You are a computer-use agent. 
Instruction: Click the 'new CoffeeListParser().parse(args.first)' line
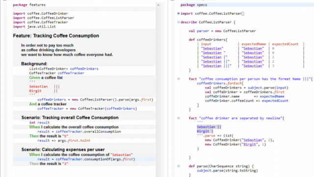[x=95, y=100]
